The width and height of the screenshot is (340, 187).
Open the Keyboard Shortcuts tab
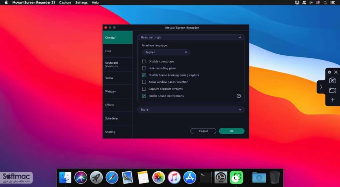(118, 64)
